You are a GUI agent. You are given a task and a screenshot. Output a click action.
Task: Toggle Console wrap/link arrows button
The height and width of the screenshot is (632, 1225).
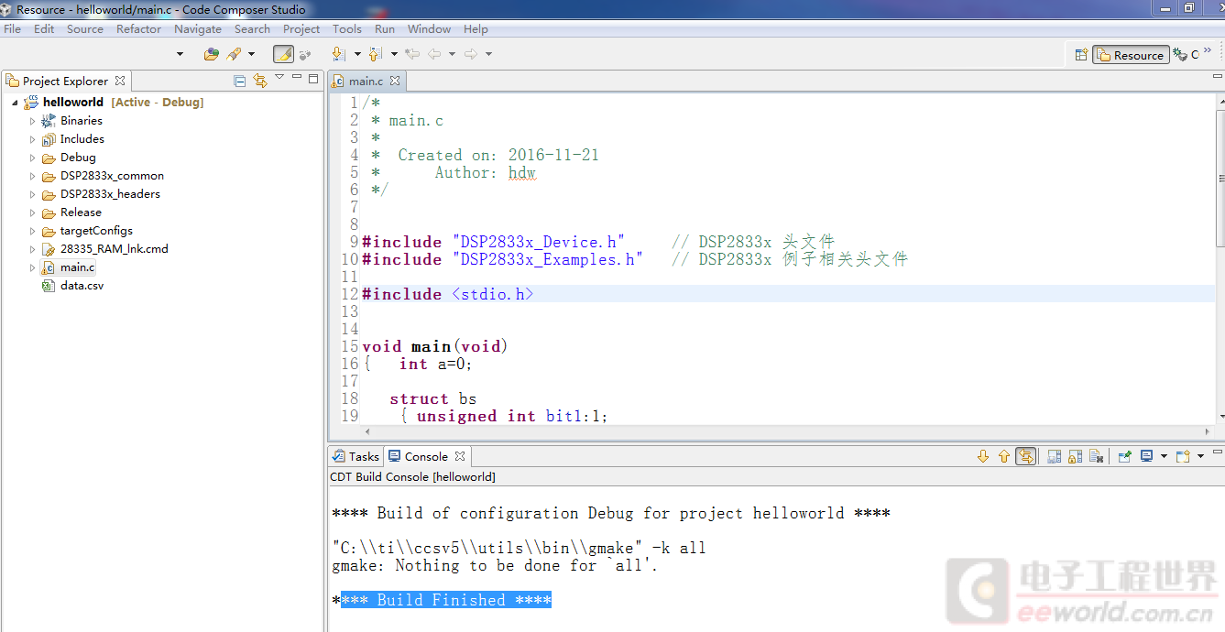tap(1026, 456)
